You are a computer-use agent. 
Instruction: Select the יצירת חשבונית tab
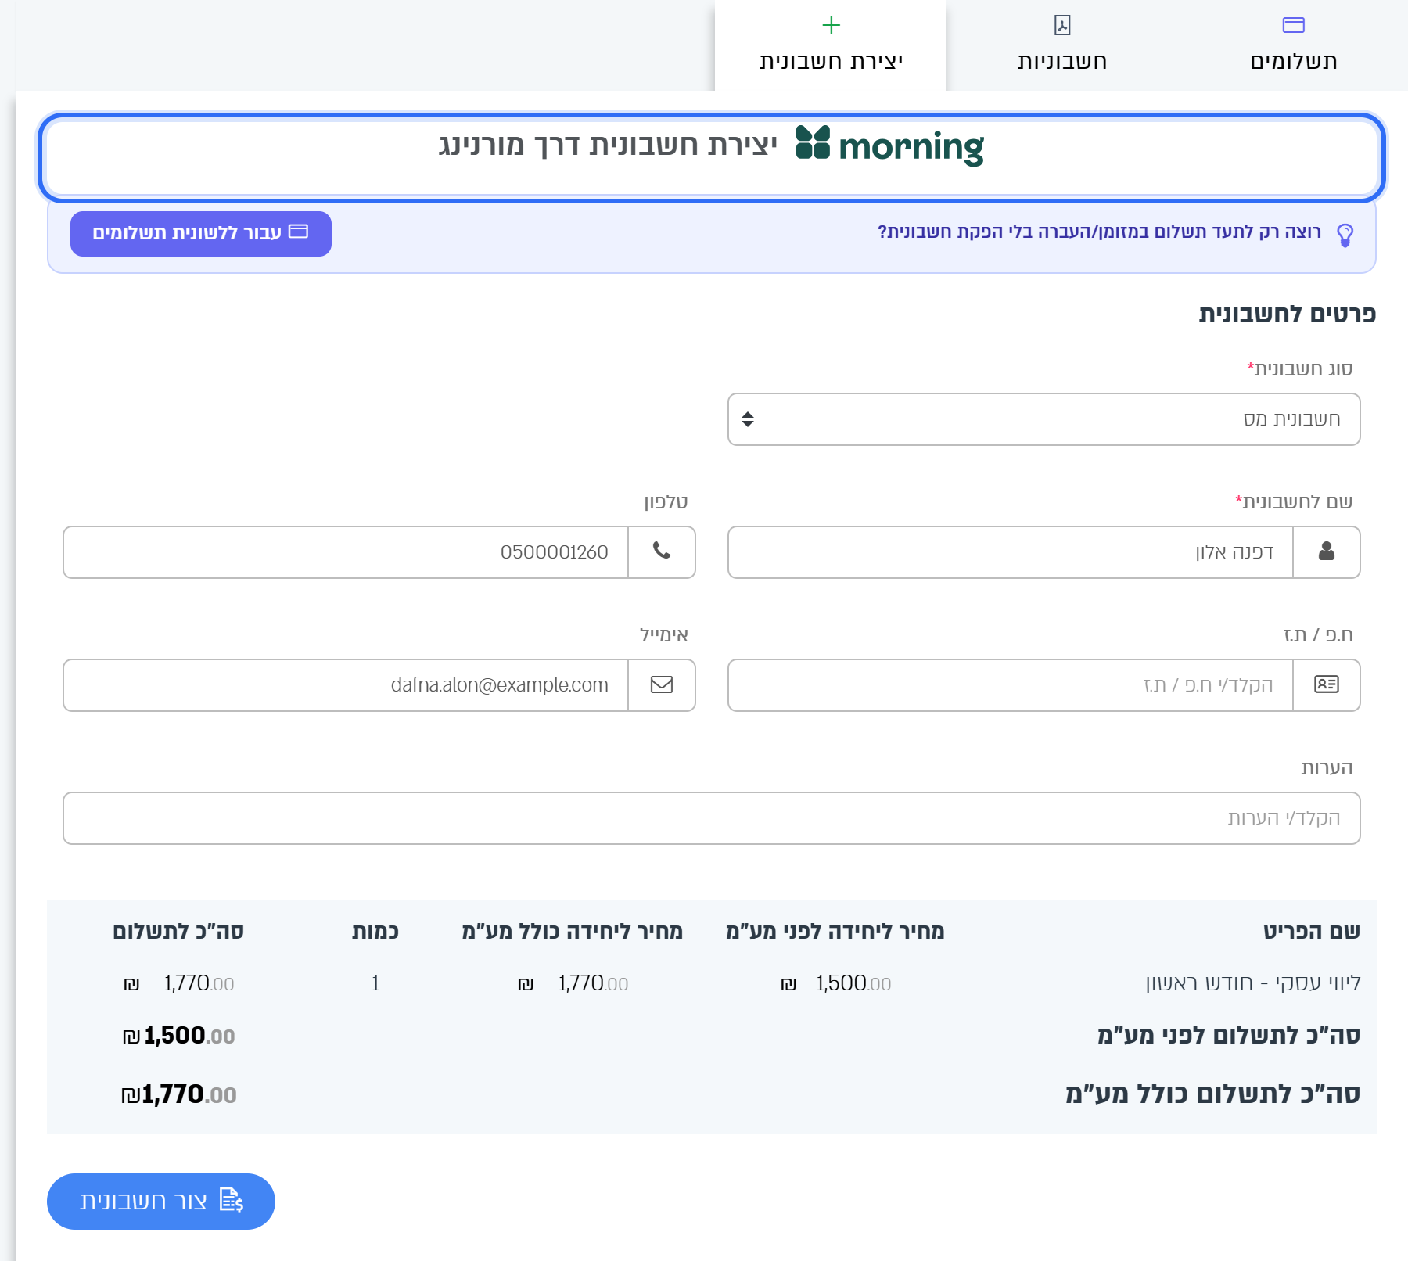[x=831, y=45]
